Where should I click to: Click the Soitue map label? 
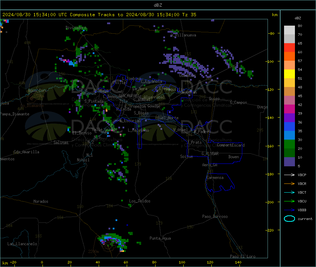[x=186, y=156]
